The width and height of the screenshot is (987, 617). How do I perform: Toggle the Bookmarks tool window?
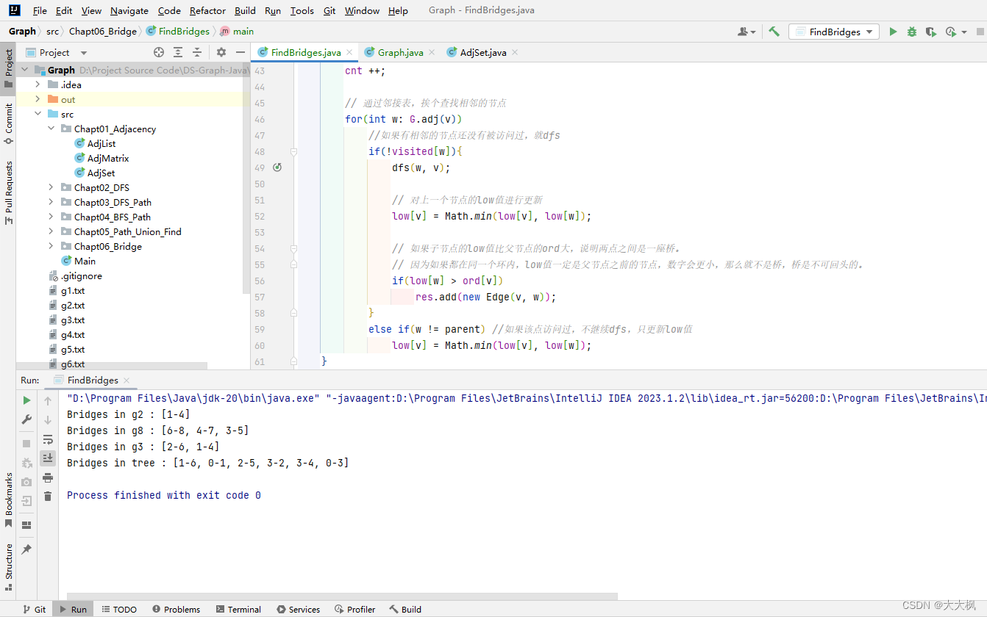pos(8,499)
